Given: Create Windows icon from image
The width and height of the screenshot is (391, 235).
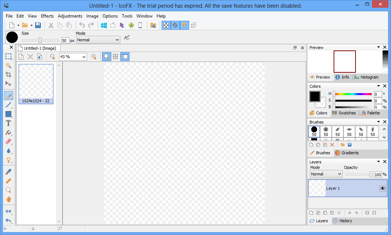Looking at the screenshot, I should (x=104, y=25).
